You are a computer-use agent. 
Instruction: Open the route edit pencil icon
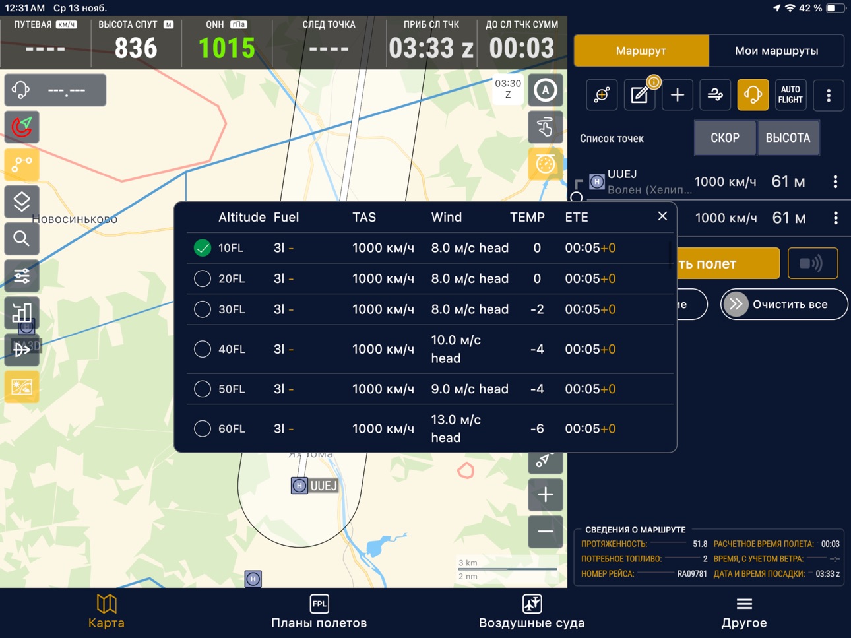[639, 95]
